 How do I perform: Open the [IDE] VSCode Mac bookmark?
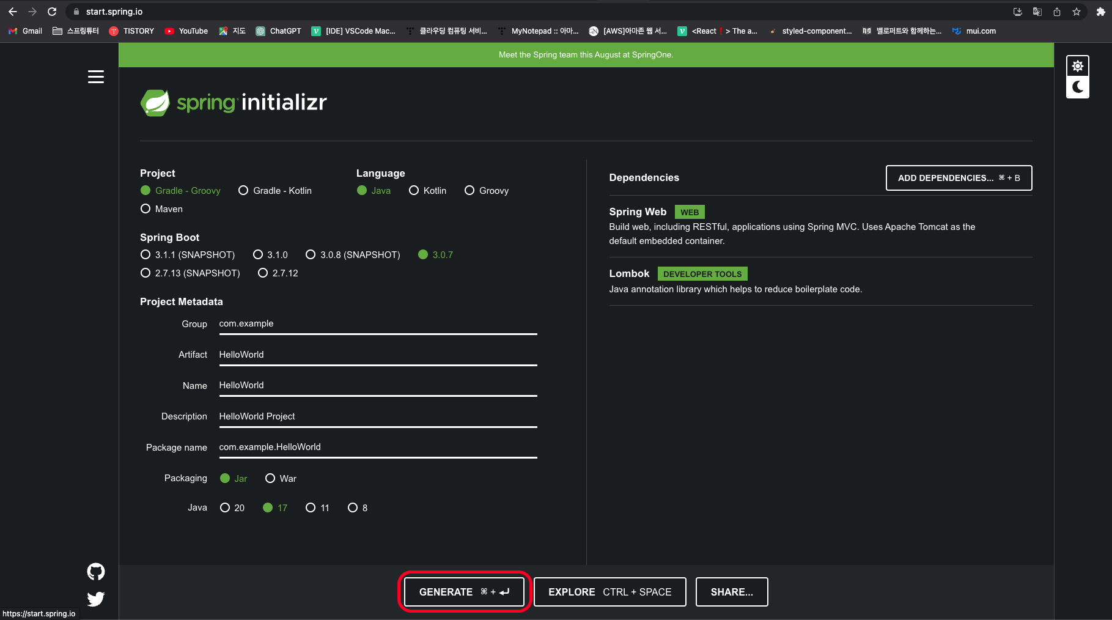coord(353,31)
